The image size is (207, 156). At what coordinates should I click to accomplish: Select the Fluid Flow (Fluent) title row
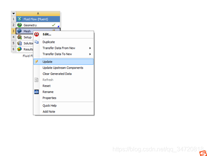(x=38, y=19)
